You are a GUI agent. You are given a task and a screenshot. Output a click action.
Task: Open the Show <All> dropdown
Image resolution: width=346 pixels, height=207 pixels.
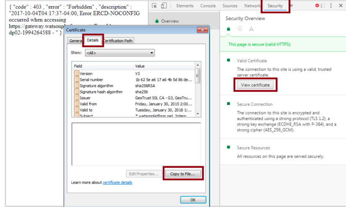point(120,53)
